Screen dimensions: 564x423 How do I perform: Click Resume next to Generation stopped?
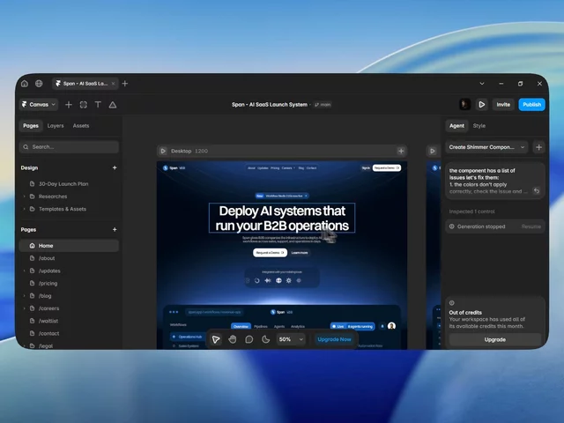[x=531, y=226]
